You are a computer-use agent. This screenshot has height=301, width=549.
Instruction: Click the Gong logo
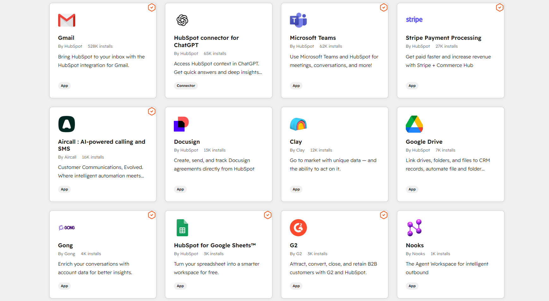point(67,228)
